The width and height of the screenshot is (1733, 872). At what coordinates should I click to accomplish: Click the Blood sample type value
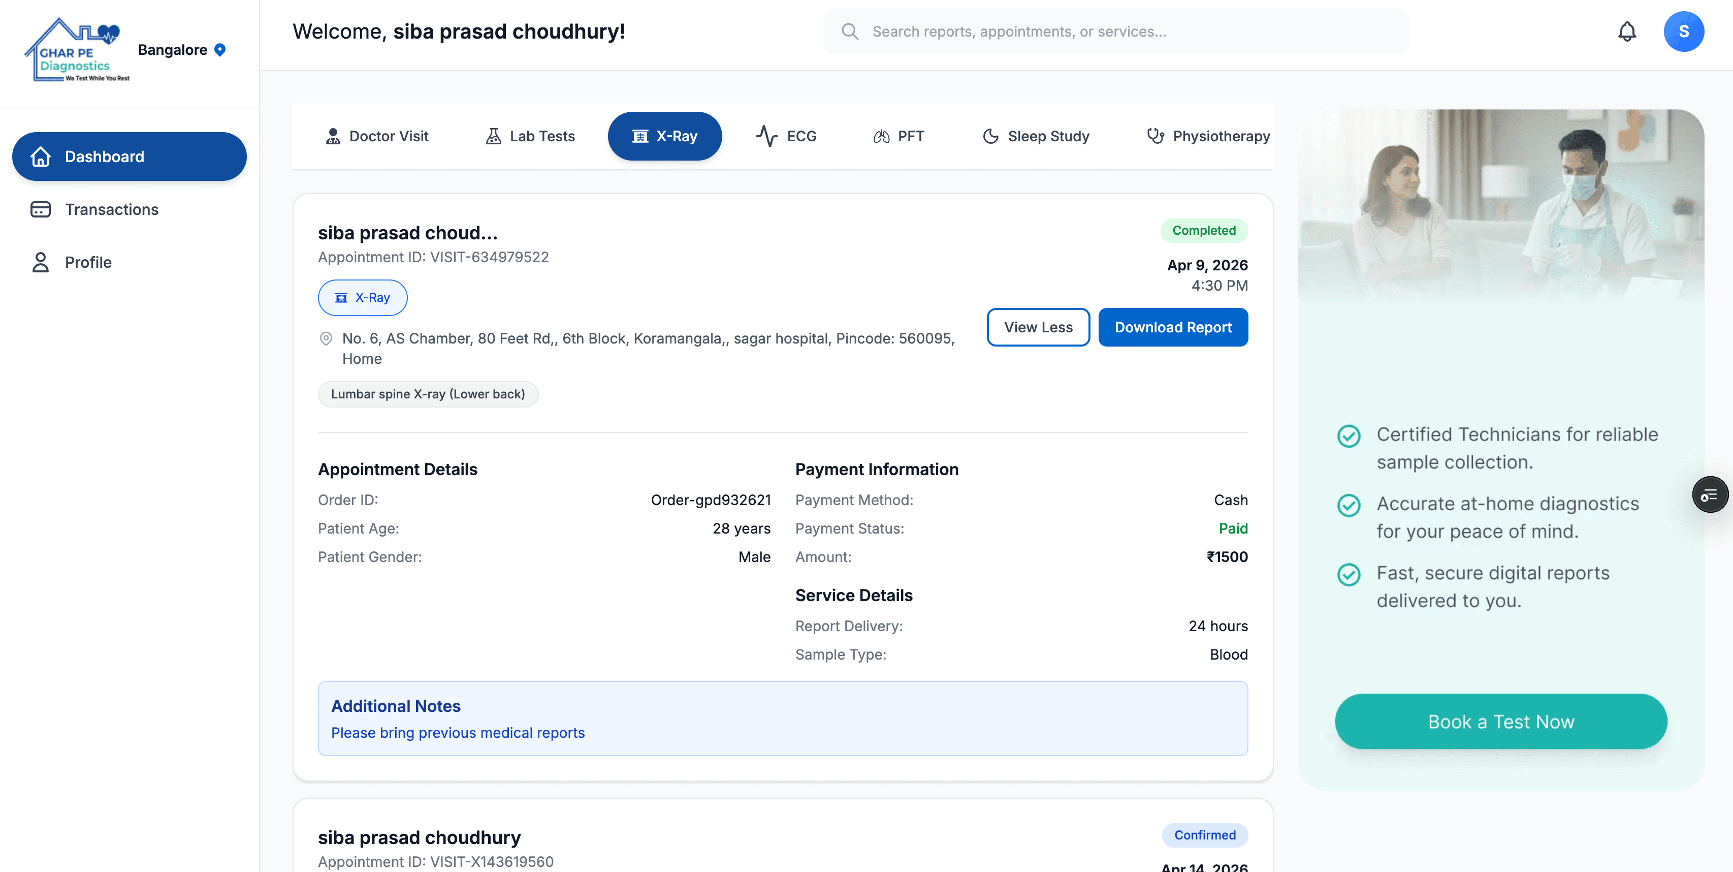click(1229, 656)
